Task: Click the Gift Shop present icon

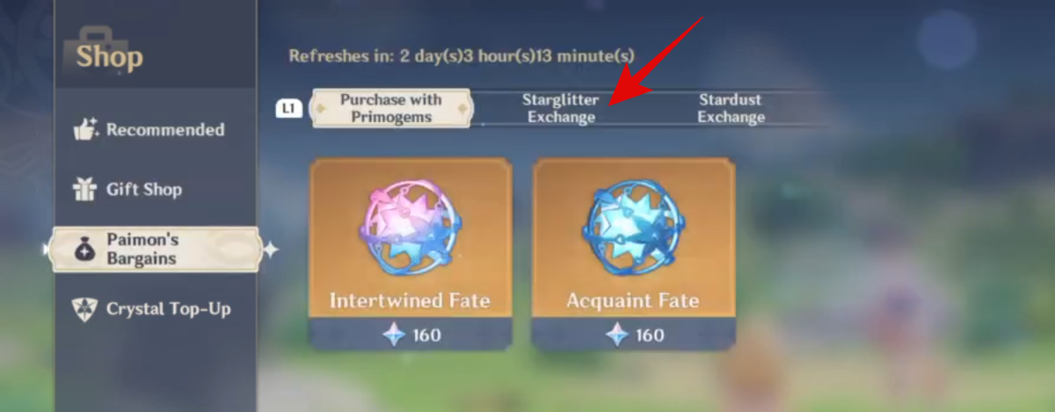Action: click(x=85, y=189)
